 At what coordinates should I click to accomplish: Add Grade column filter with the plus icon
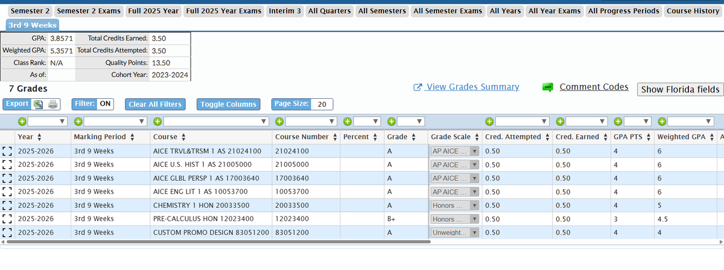click(392, 121)
